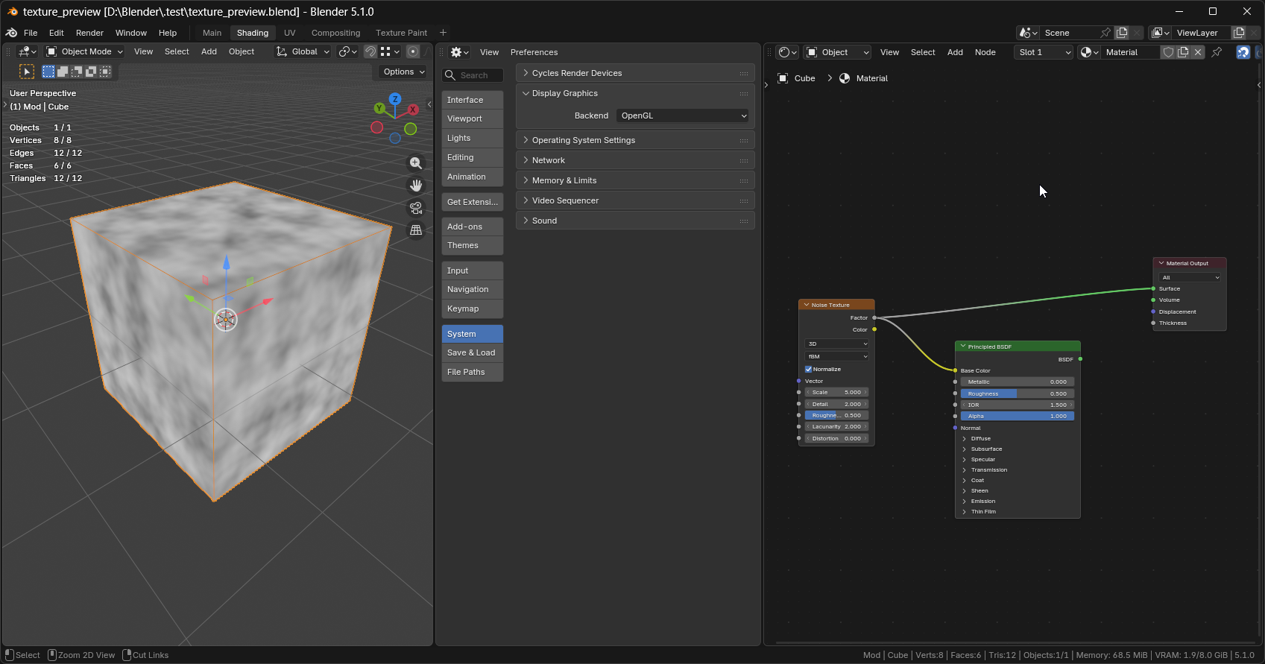Viewport: 1265px width, 664px height.
Task: Switch perspective with the grid orthographic icon
Action: pyautogui.click(x=416, y=230)
